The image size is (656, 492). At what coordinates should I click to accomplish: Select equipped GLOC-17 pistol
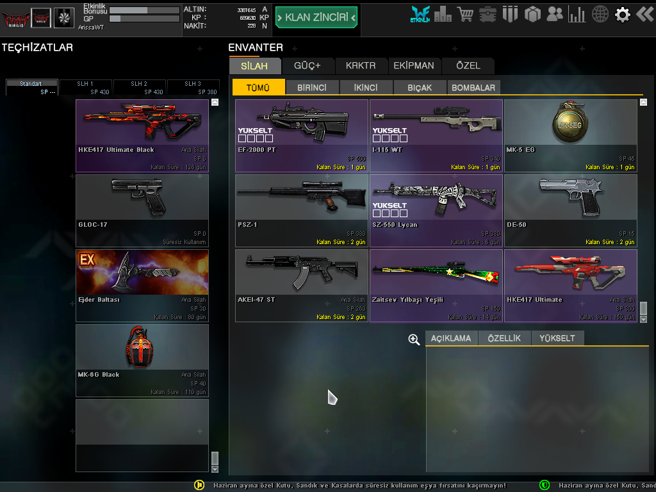[142, 210]
